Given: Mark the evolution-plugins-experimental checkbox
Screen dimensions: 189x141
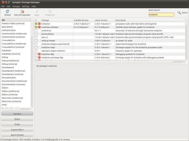Looking at the screenshot, I should (36, 44).
